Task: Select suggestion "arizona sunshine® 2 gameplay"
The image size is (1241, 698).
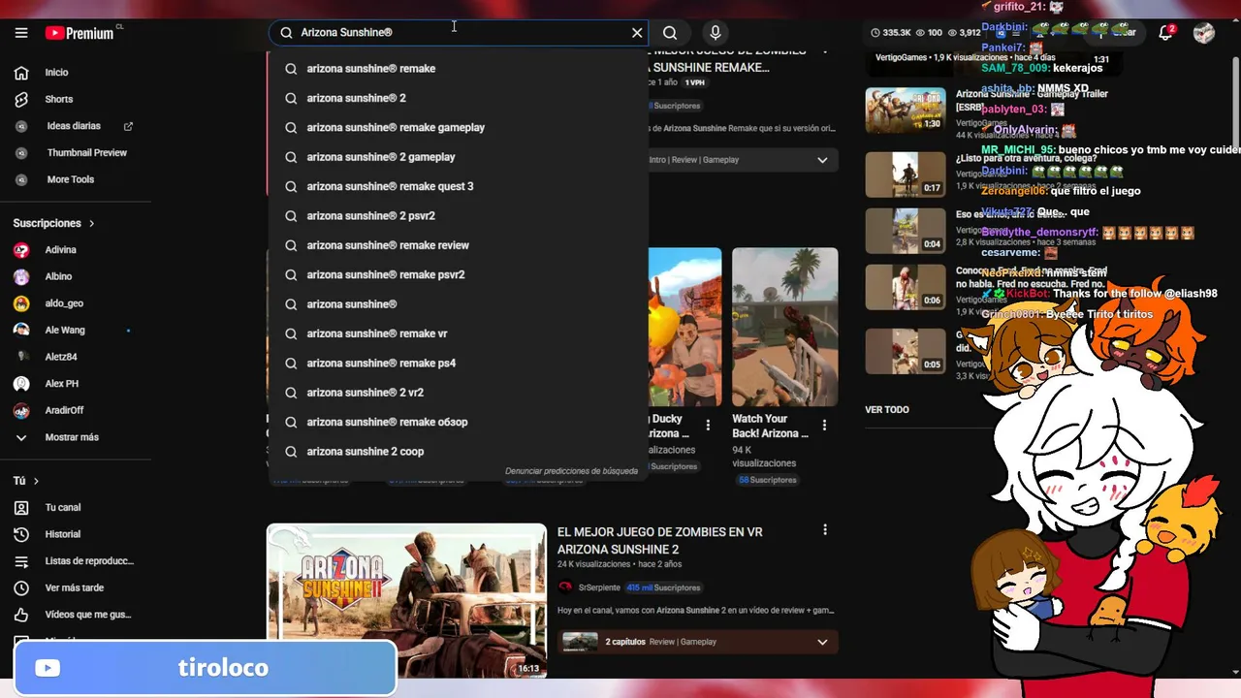Action: pyautogui.click(x=458, y=157)
